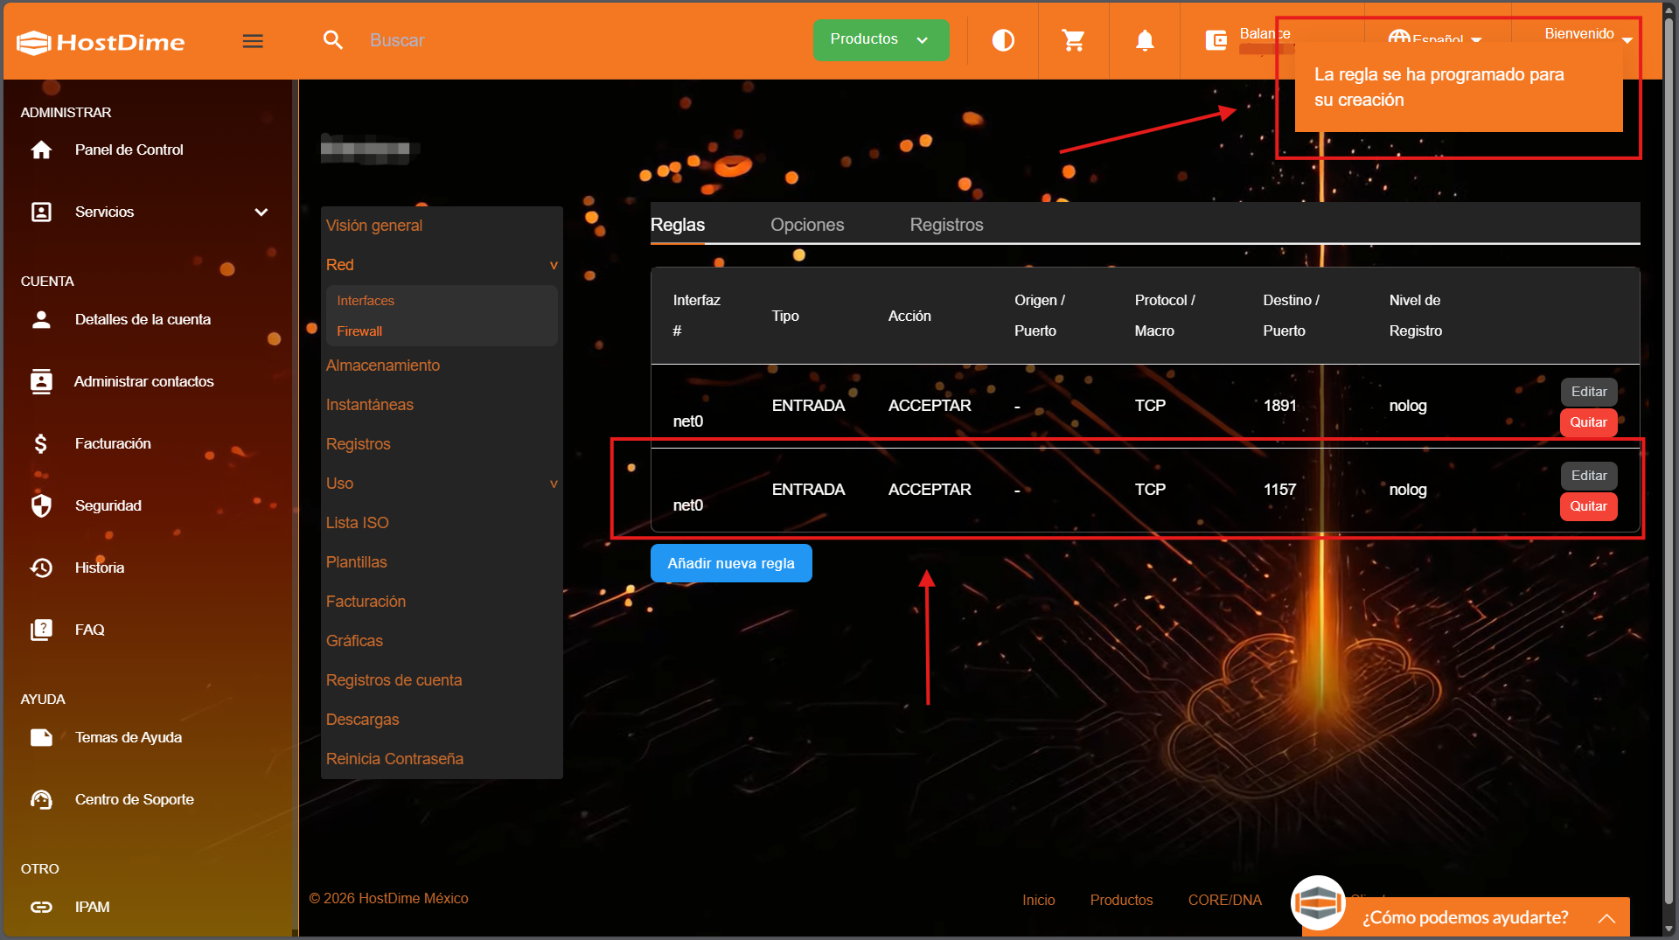The height and width of the screenshot is (940, 1679).
Task: Remove the port 1157 rule
Action: coord(1587,506)
